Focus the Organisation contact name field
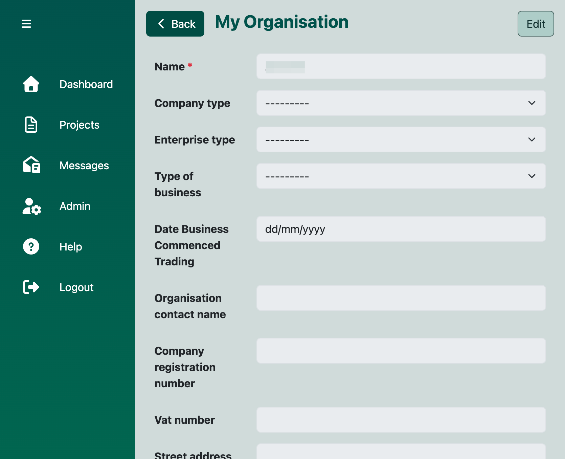565x459 pixels. tap(401, 298)
